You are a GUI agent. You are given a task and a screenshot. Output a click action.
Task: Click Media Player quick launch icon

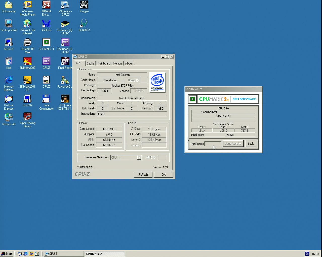coord(31,254)
